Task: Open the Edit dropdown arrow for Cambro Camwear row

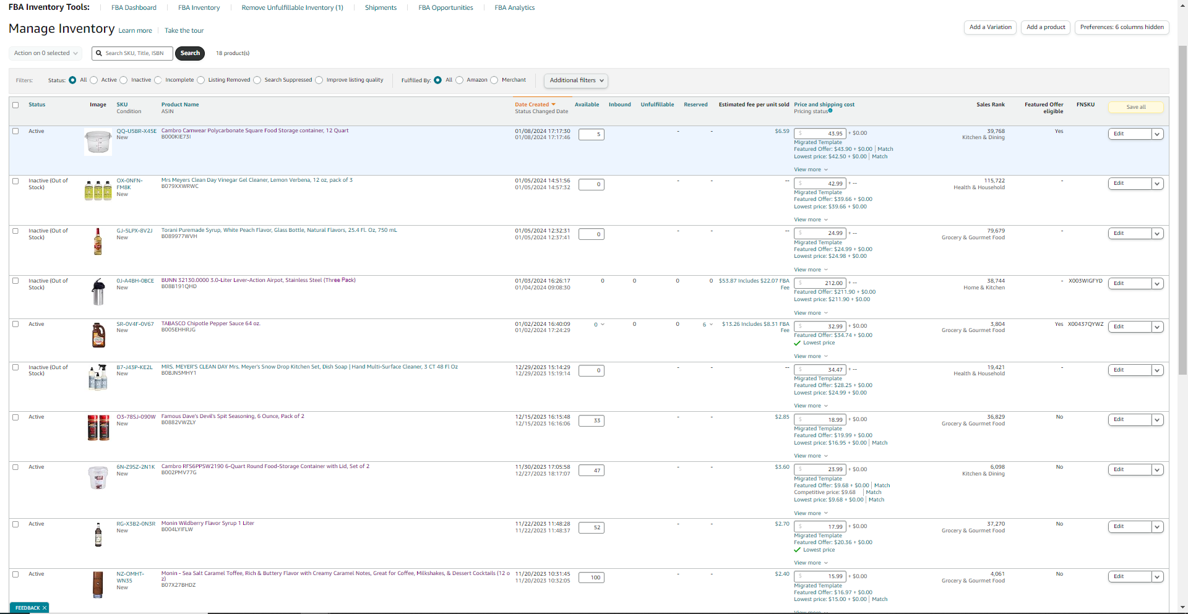Action: [1157, 134]
